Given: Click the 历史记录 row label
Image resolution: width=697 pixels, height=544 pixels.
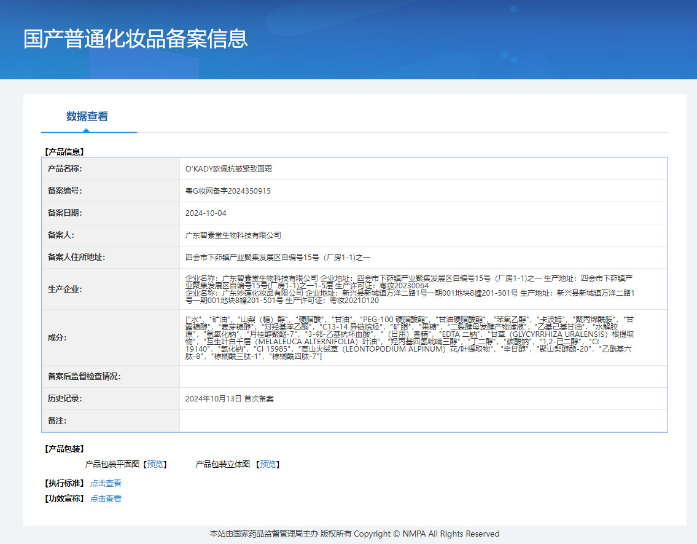Looking at the screenshot, I should click(x=65, y=398).
